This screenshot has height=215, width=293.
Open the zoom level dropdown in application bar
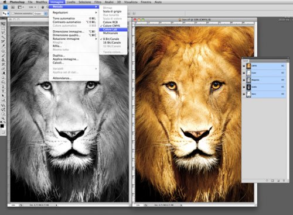32,7
